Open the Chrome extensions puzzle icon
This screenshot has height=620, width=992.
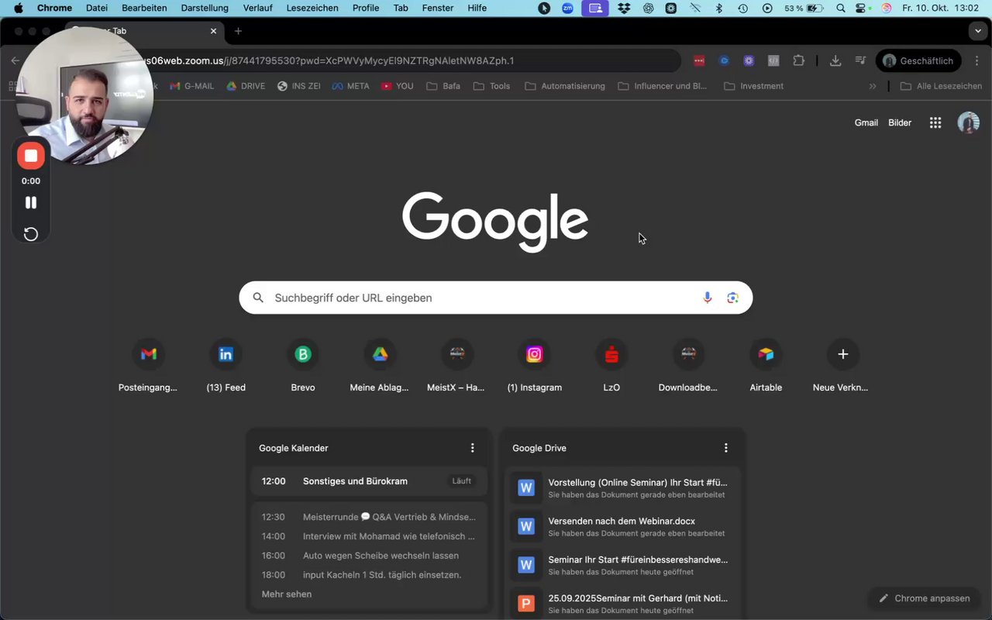coord(799,60)
